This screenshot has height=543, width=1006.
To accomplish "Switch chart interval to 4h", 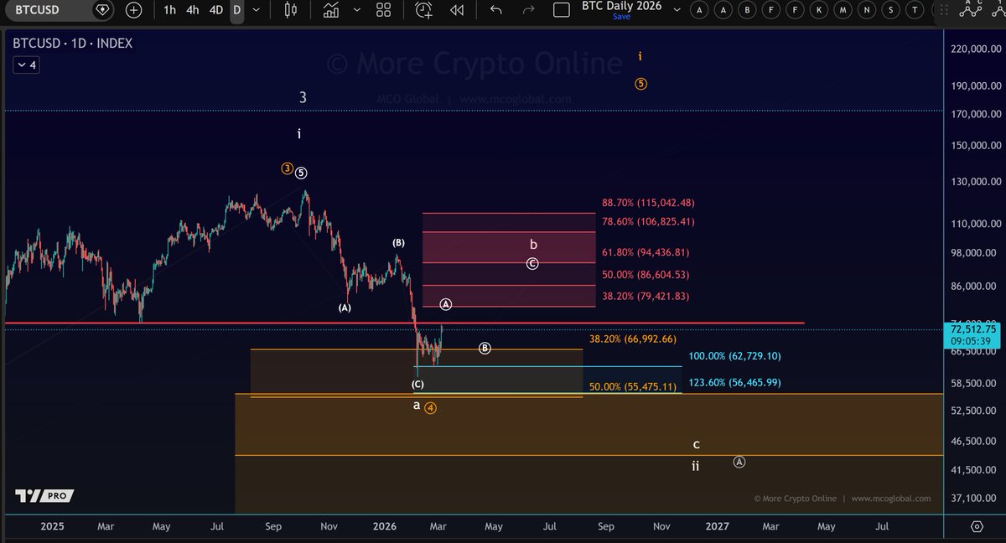I will 193,10.
